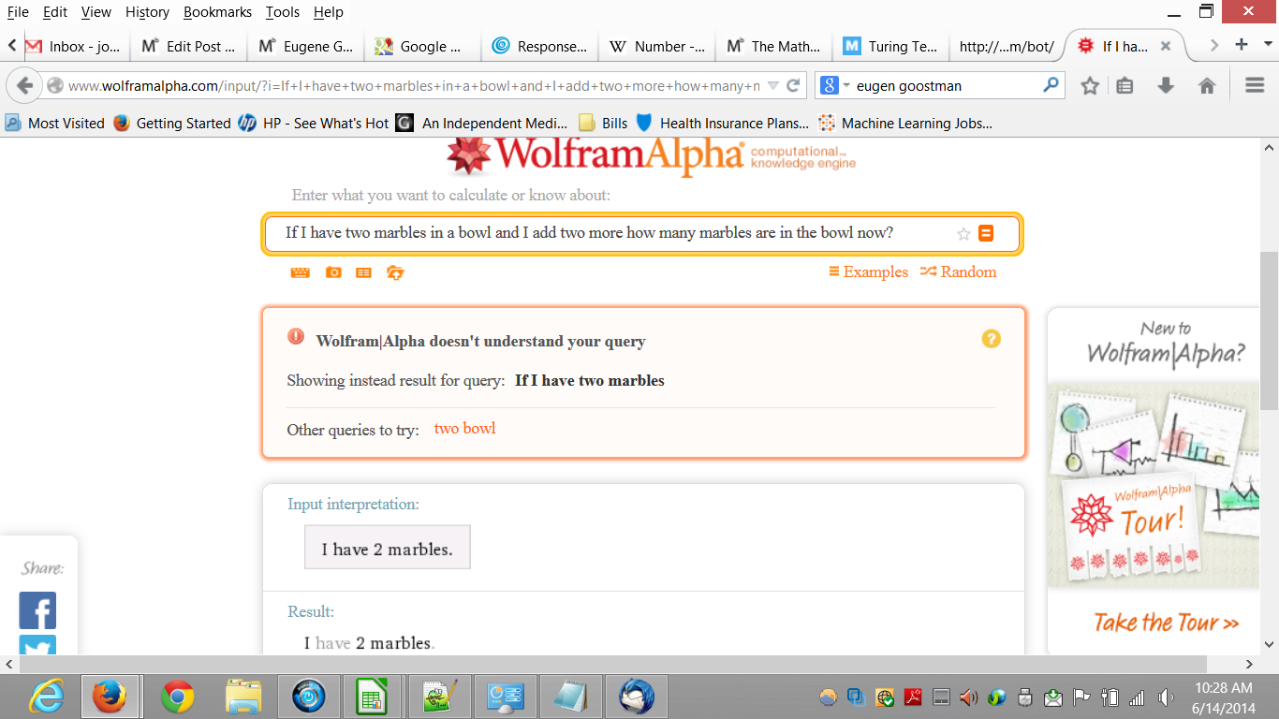Switch to the Inbox Gmail tab
Image resolution: width=1279 pixels, height=719 pixels.
[x=73, y=46]
